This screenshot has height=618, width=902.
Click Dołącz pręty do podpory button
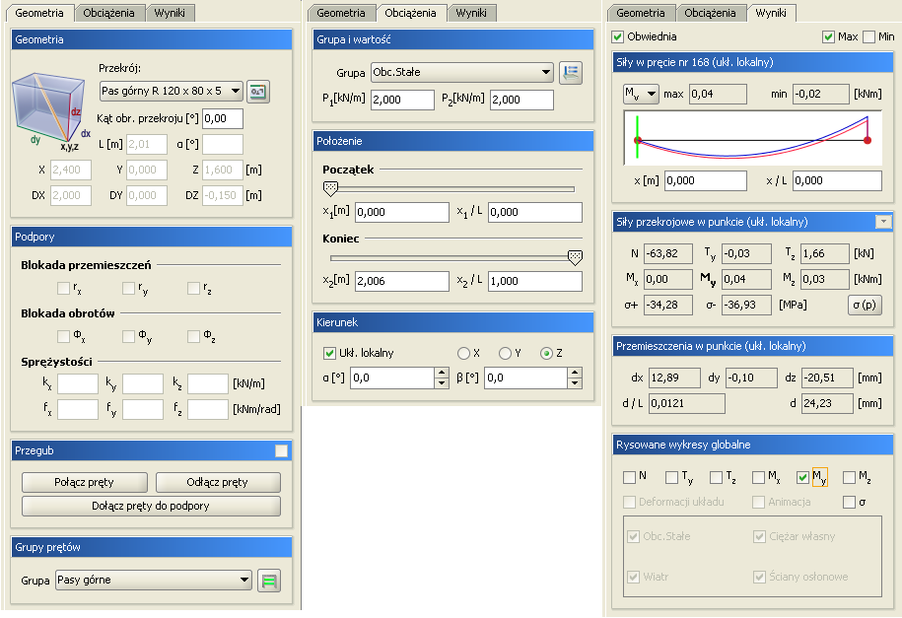point(151,506)
